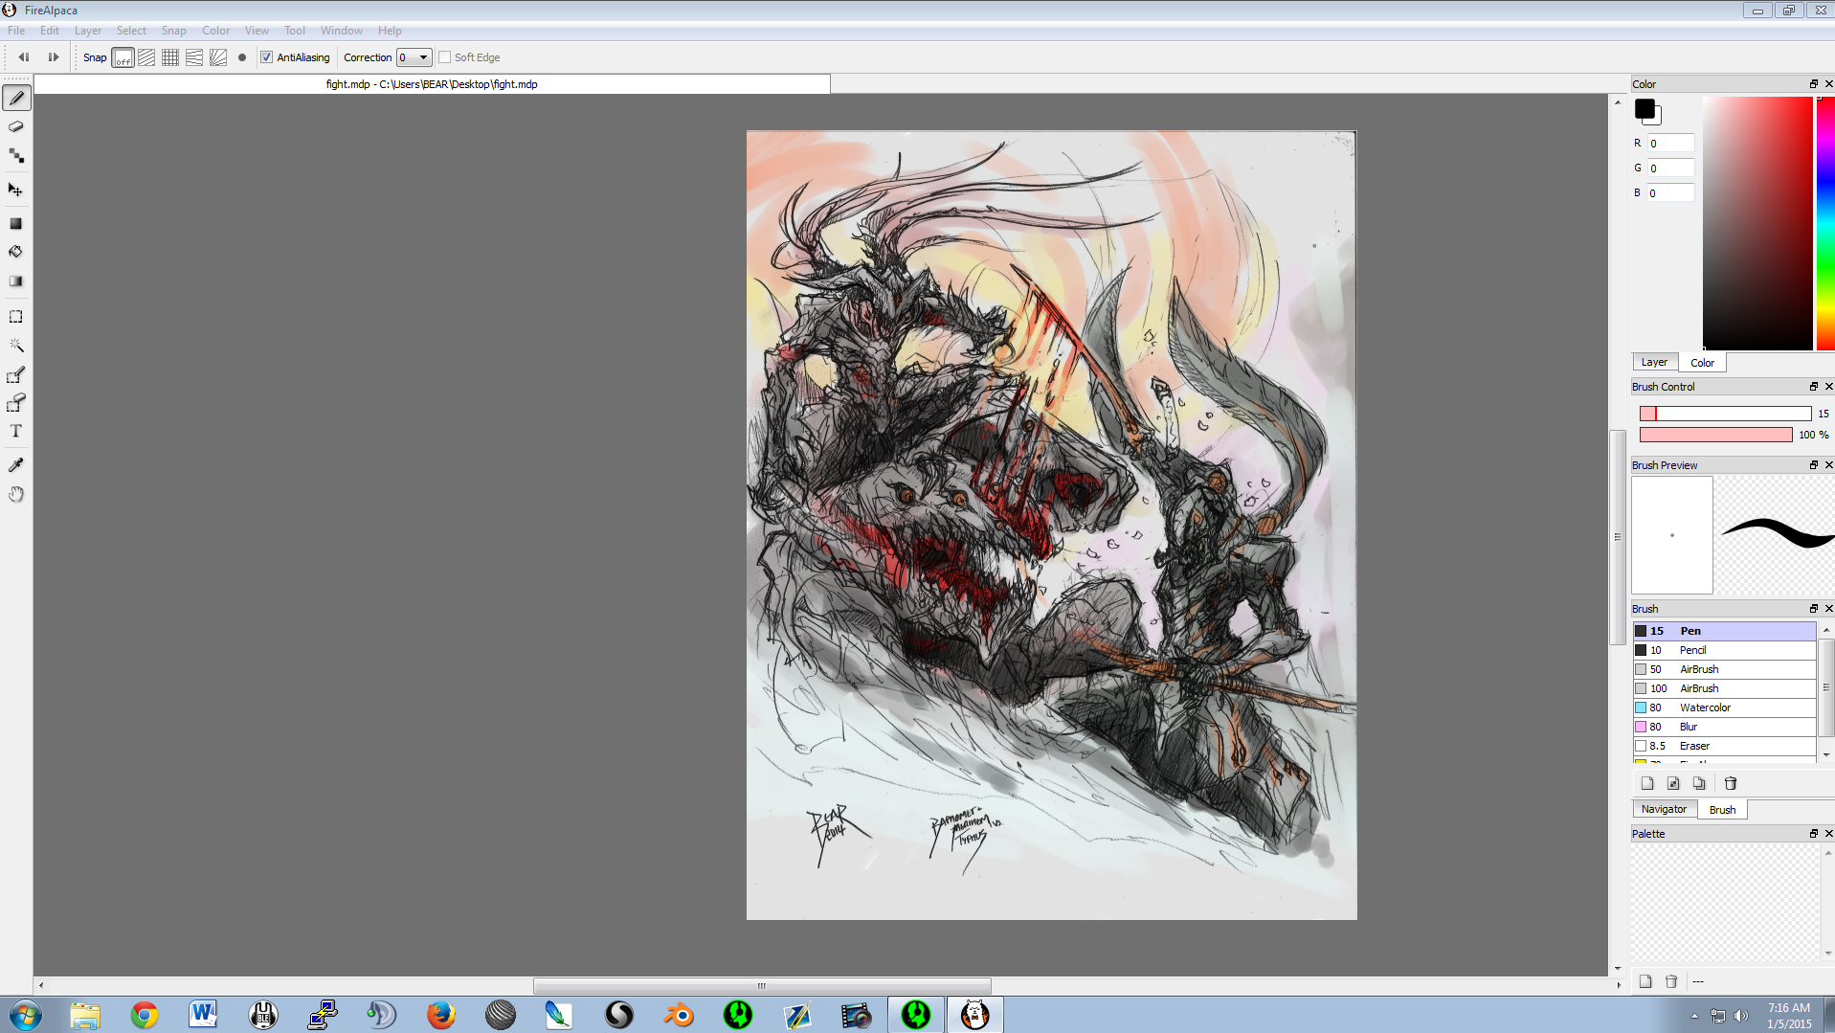The image size is (1835, 1033).
Task: Select the 8.5 Eraser brush
Action: [1724, 746]
